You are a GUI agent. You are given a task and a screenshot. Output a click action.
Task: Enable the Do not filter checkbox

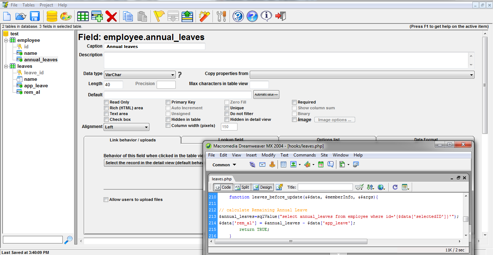tap(227, 114)
